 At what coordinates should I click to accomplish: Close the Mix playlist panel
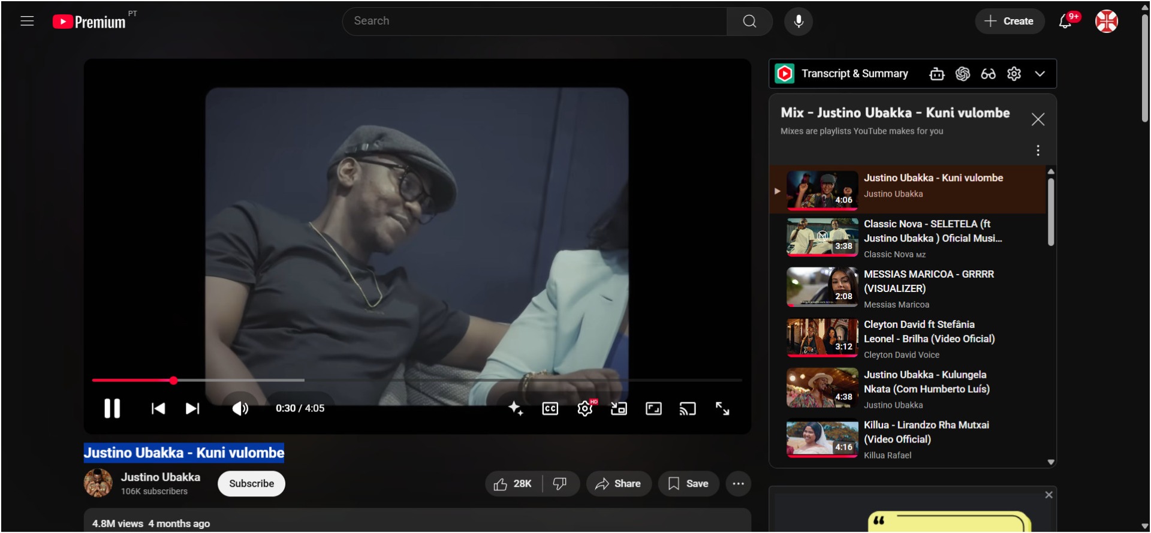[1038, 119]
